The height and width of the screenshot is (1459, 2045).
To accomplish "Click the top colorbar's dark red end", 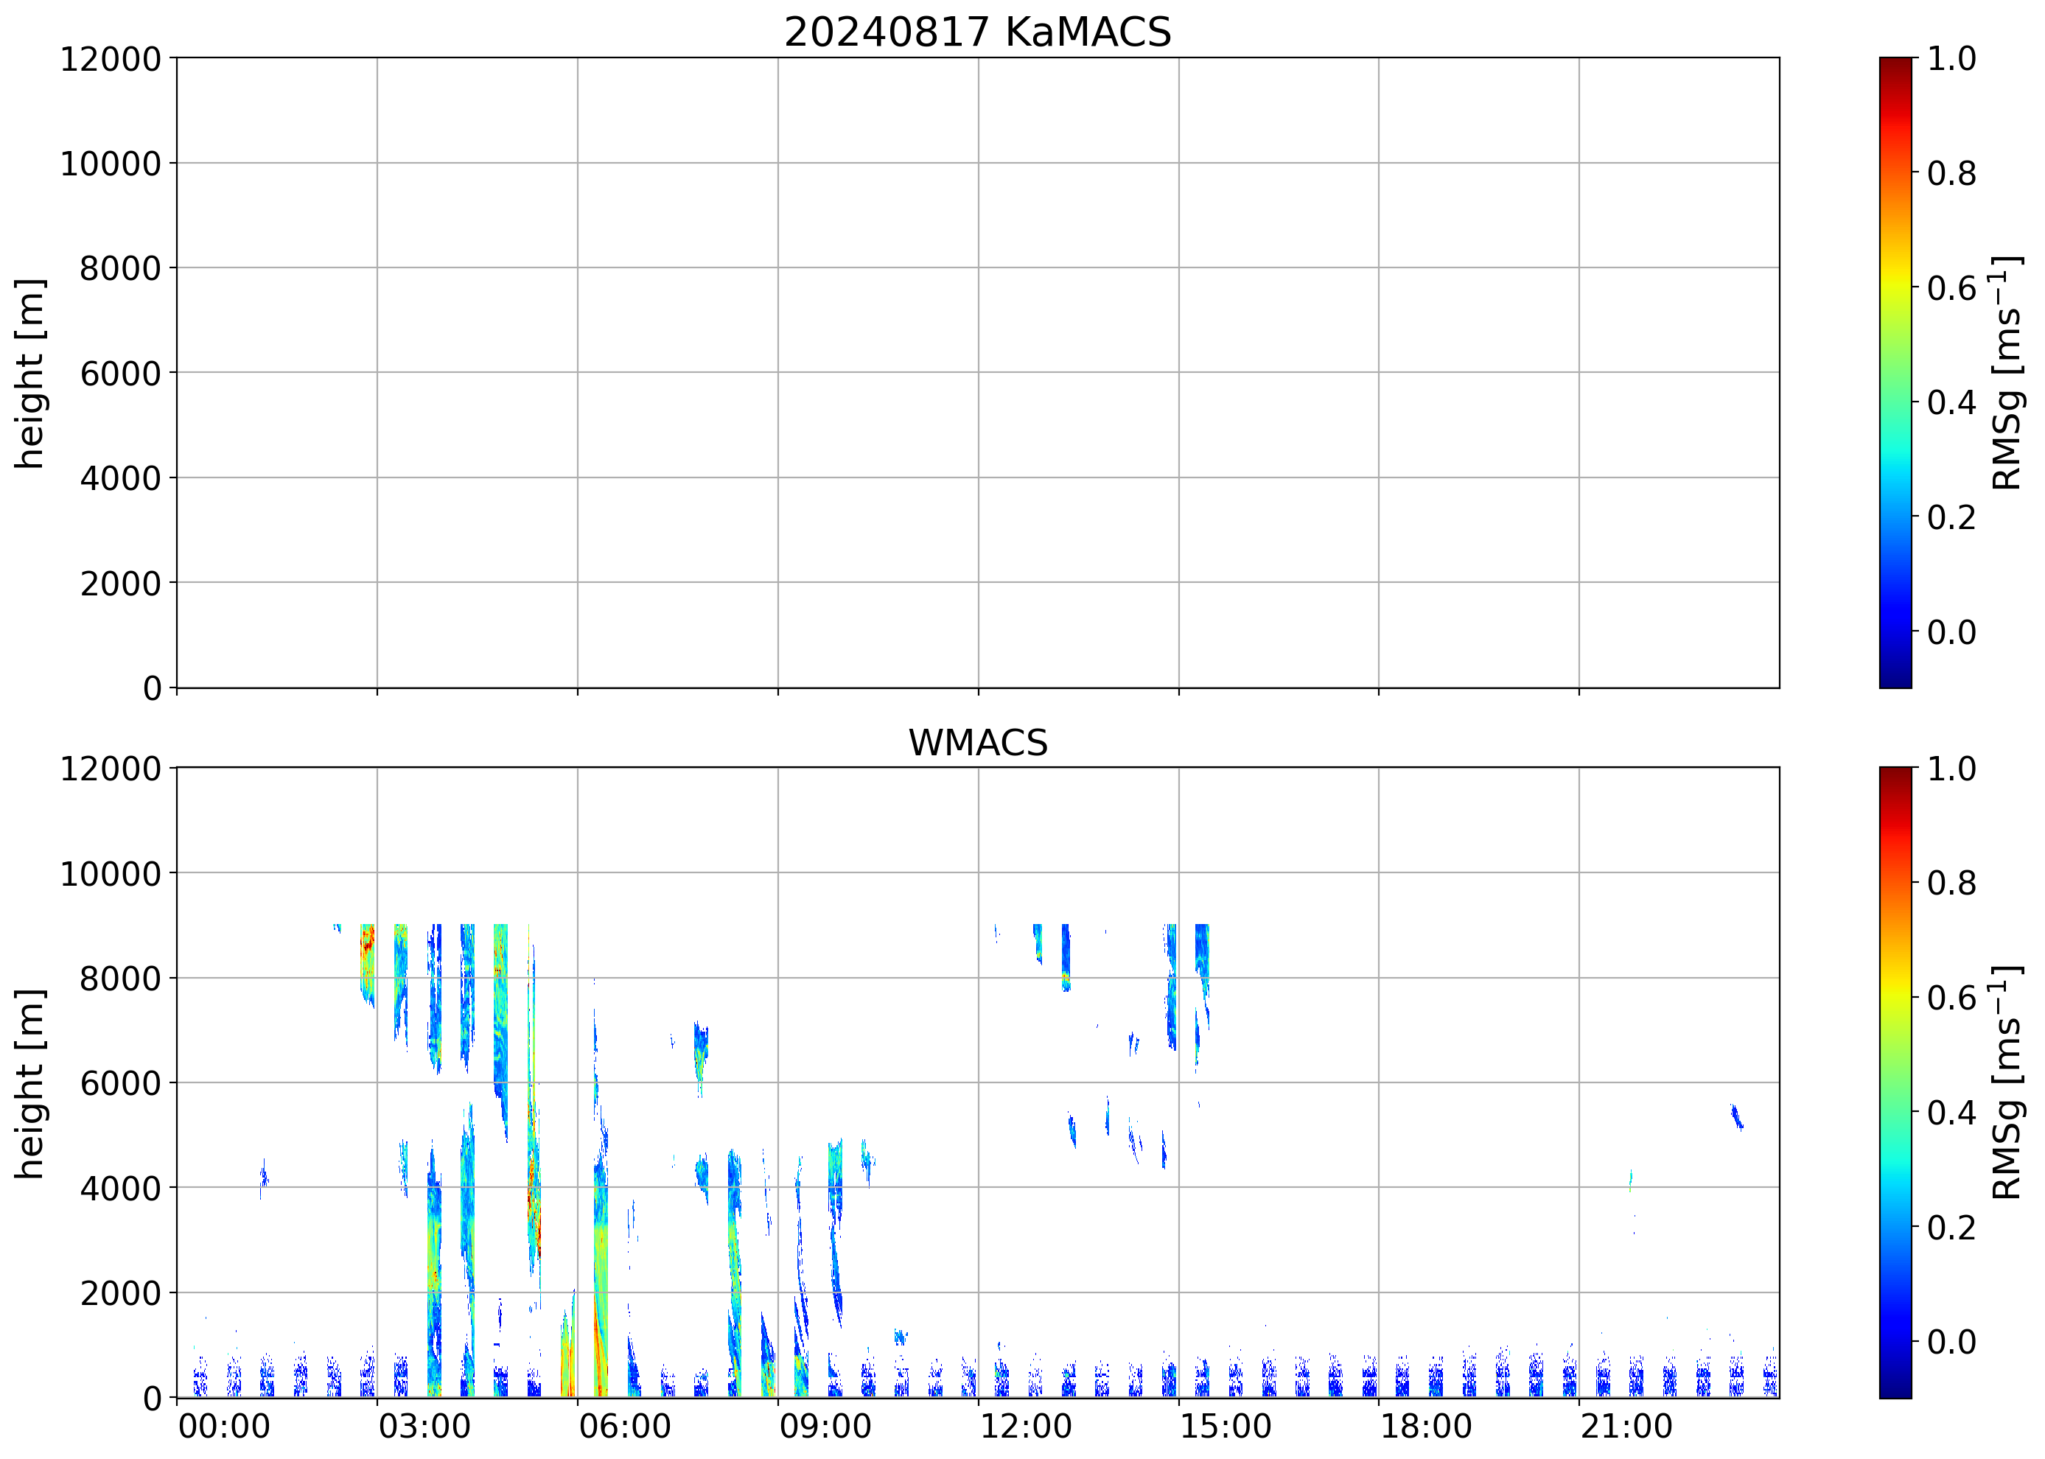I will point(1895,65).
